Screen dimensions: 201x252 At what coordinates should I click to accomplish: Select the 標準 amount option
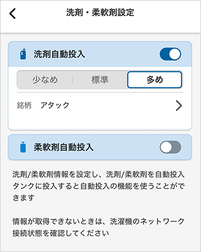point(100,80)
